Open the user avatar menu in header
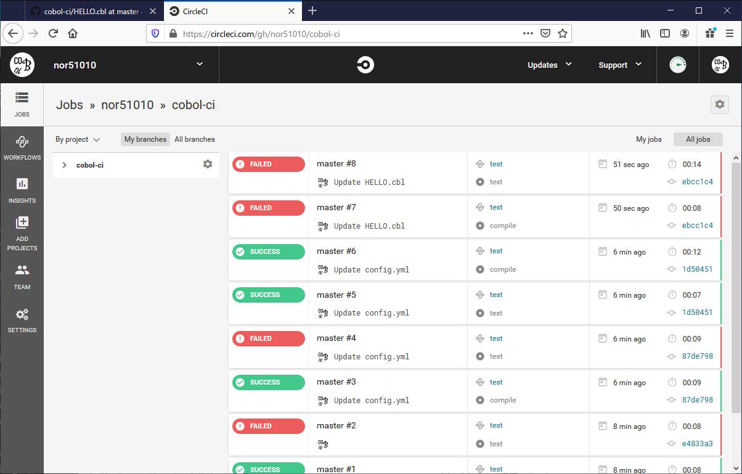Screen dimensions: 742x474 click(x=720, y=65)
